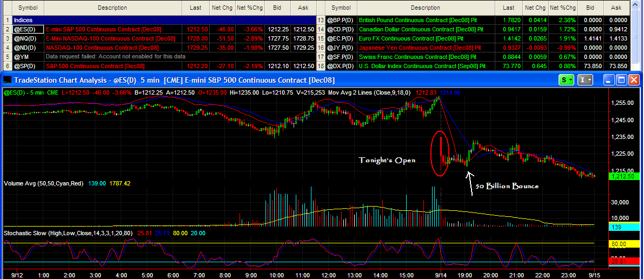
Task: Select the @DX.P(D) Dollar Index symbol
Action: click(341, 66)
